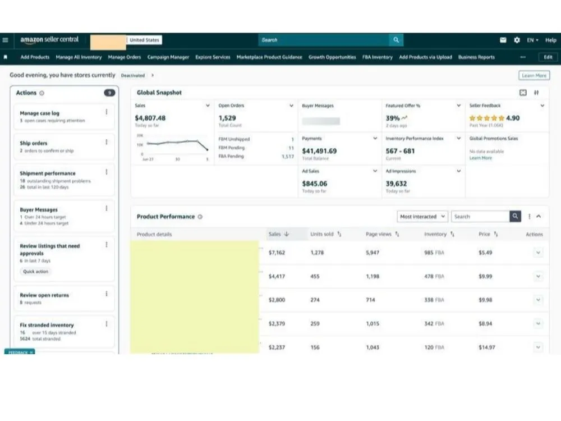
Task: Open the mail messages icon
Action: 503,40
